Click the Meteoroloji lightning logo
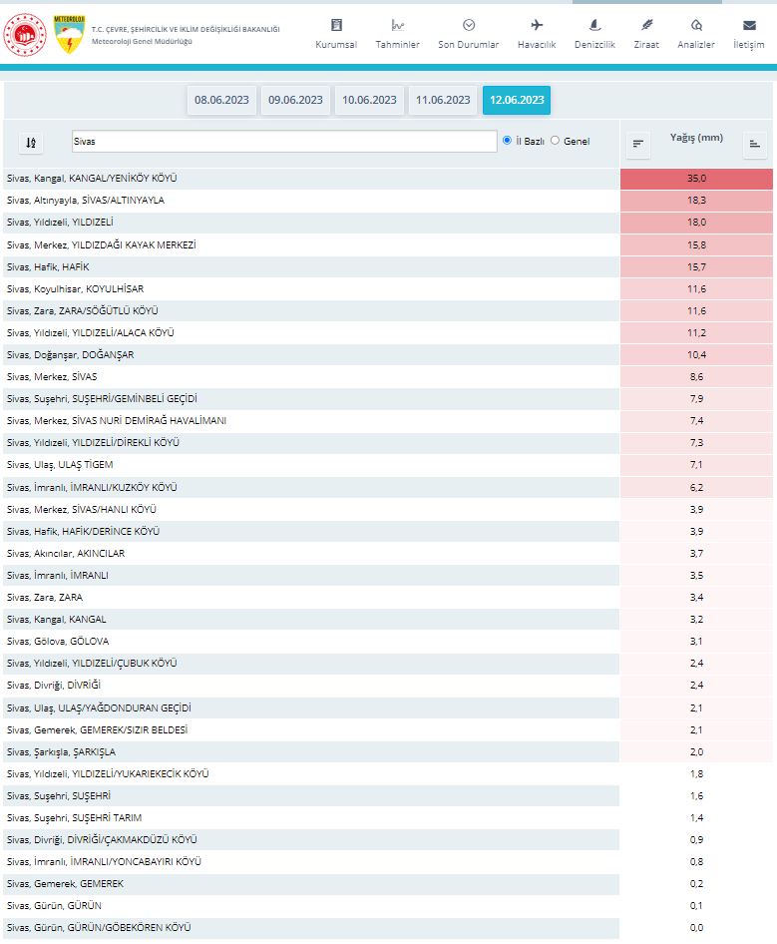Image resolution: width=777 pixels, height=944 pixels. pyautogui.click(x=69, y=34)
